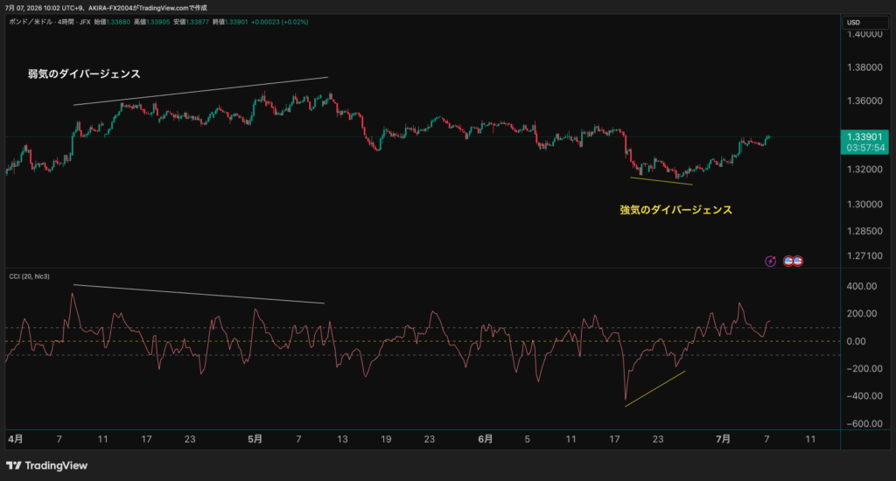Click the 1.36000 level on price scale
This screenshot has height=481, width=896.
tap(864, 101)
